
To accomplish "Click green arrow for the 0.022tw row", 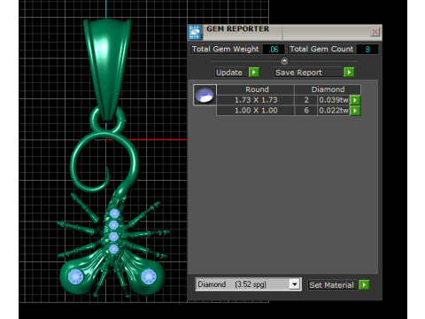I will 355,111.
